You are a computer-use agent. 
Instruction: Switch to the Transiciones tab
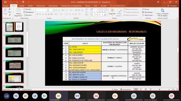pos(41,6)
